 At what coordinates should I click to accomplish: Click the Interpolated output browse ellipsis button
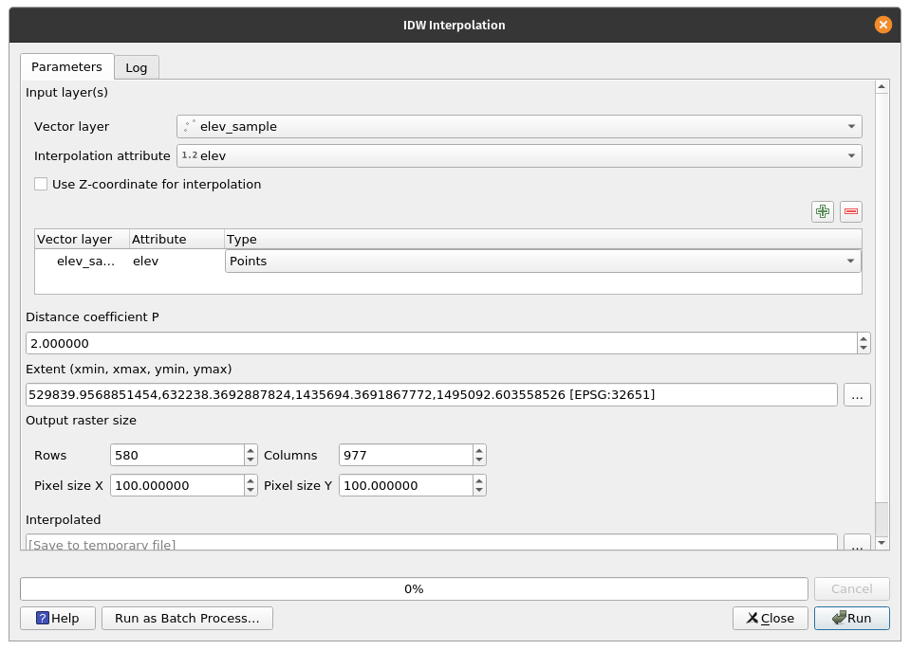click(x=857, y=544)
